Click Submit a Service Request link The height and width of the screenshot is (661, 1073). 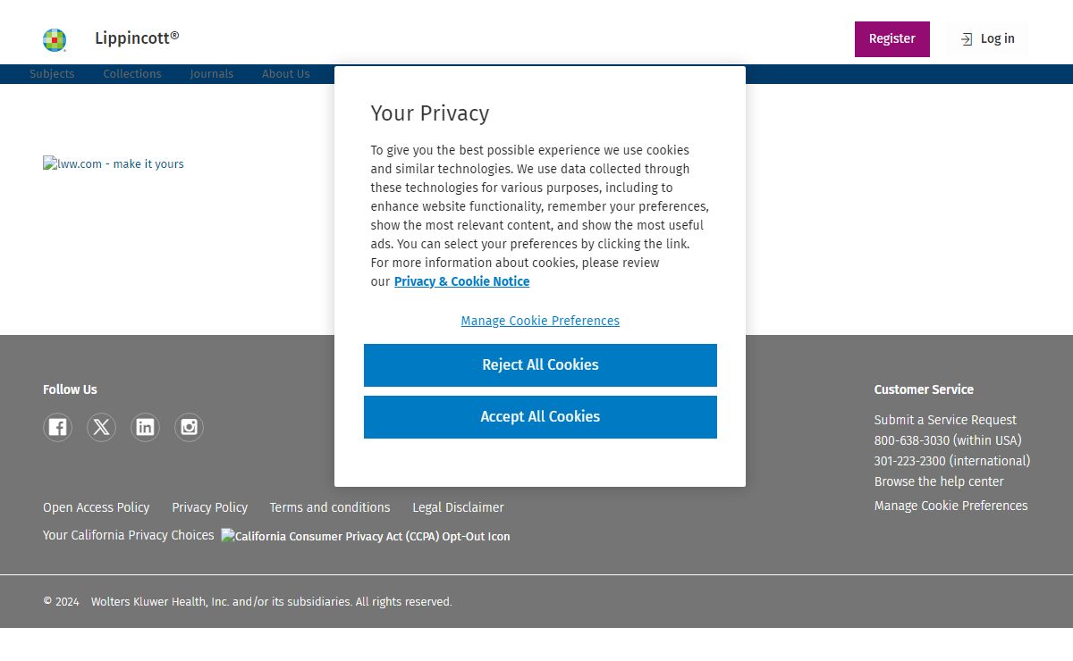(x=945, y=420)
